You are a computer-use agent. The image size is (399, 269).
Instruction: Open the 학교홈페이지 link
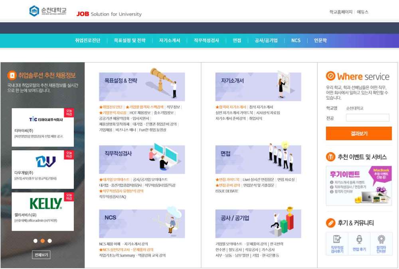341,12
